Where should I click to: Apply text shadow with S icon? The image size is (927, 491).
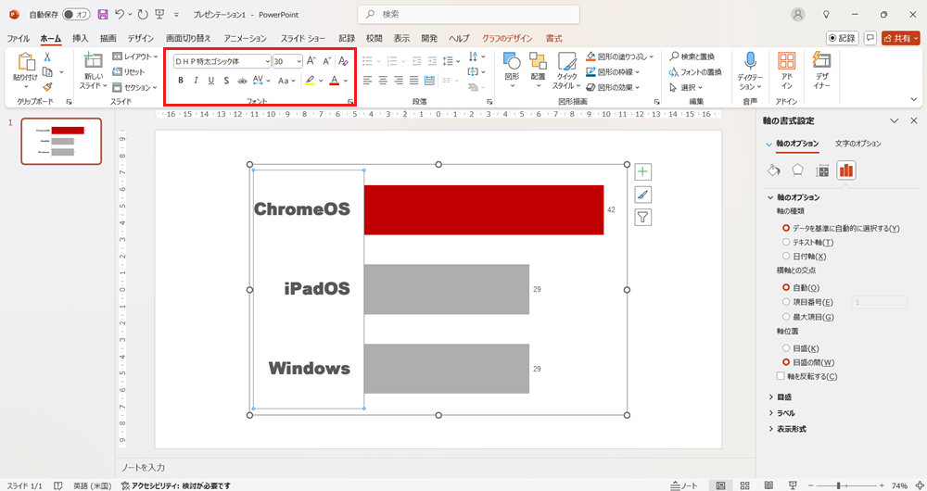[x=226, y=81]
